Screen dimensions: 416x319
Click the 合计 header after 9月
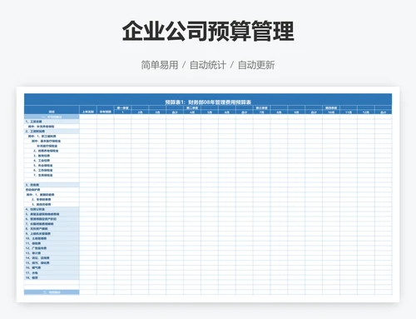pos(314,112)
